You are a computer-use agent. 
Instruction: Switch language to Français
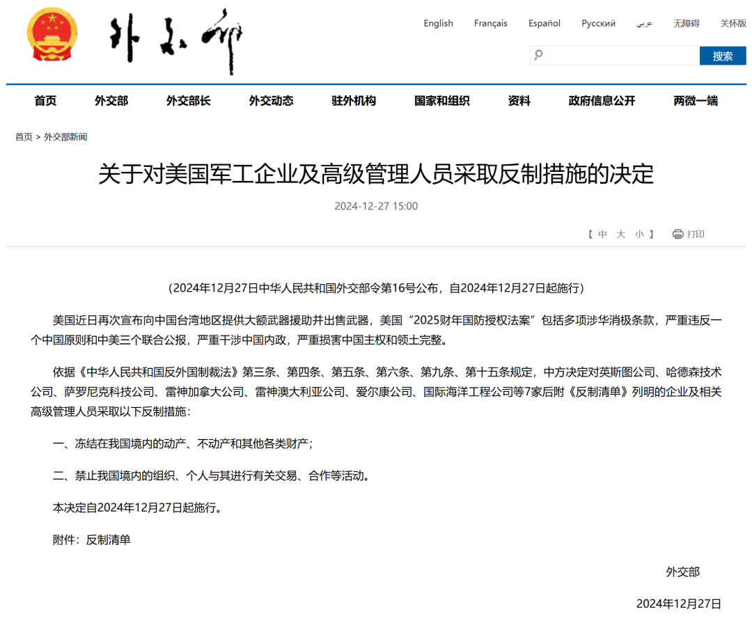pos(490,23)
